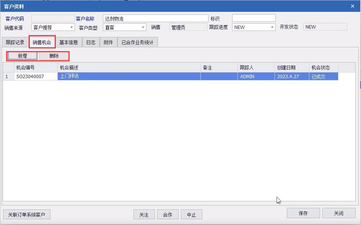Viewport: 361px width, 225px height.
Task: Expand the 客户类型 dropdown
Action: click(x=143, y=27)
